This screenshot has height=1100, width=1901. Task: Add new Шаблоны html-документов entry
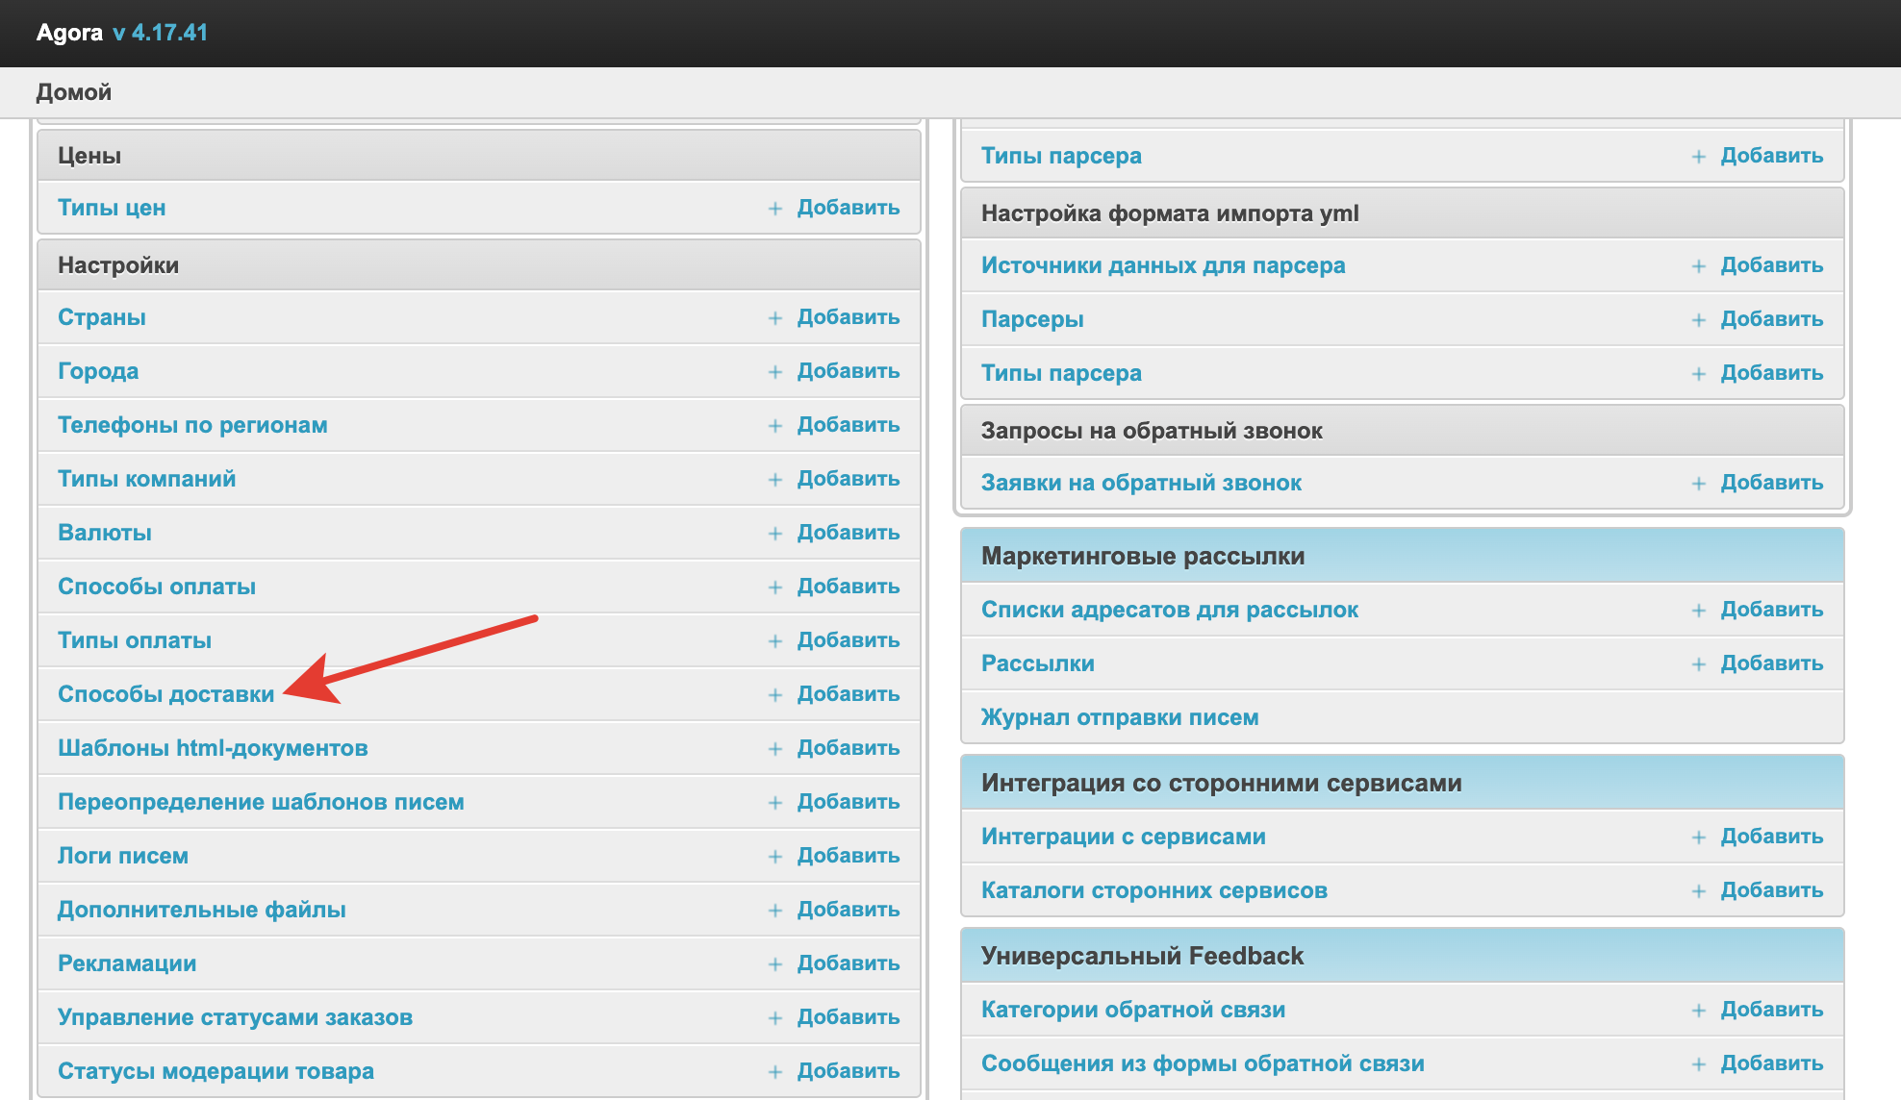(848, 748)
